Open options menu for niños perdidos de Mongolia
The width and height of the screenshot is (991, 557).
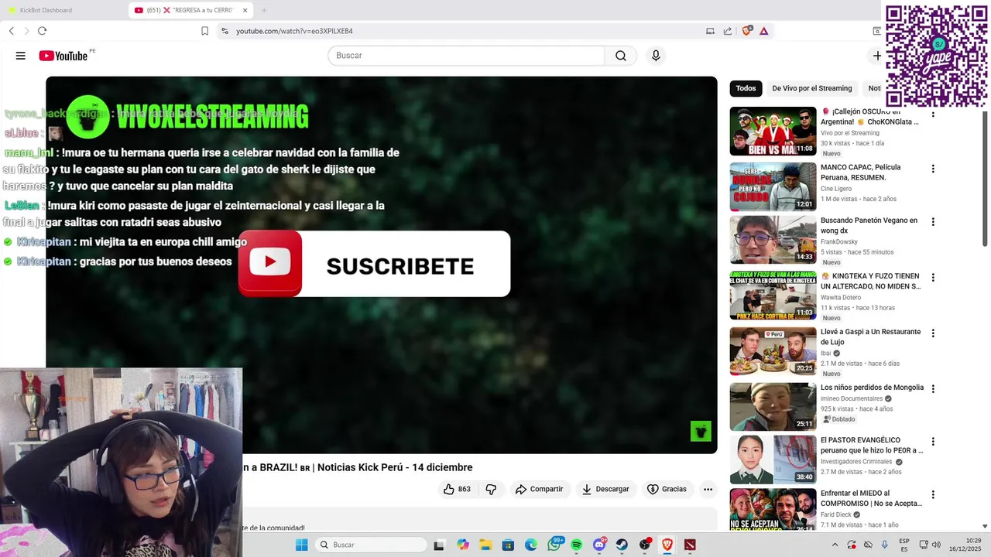point(933,389)
